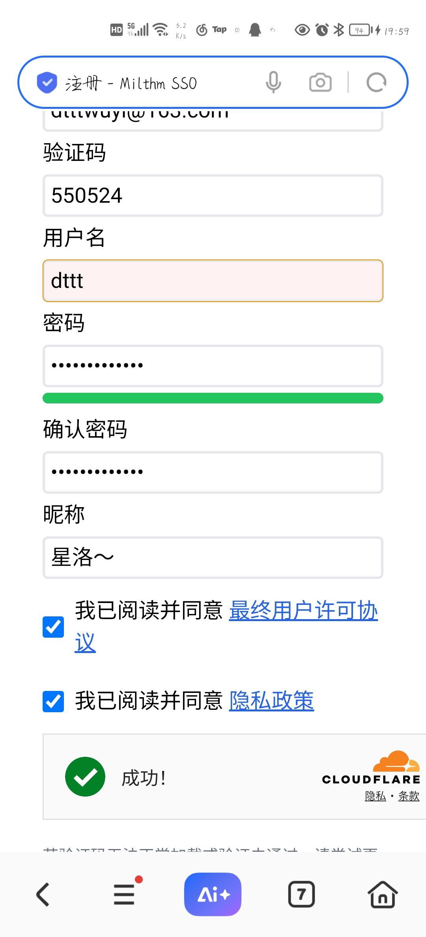426x937 pixels.
Task: Open camera search in address bar
Action: point(320,82)
